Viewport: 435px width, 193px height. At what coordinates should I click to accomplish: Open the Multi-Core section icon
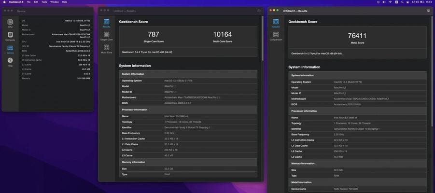pyautogui.click(x=106, y=49)
